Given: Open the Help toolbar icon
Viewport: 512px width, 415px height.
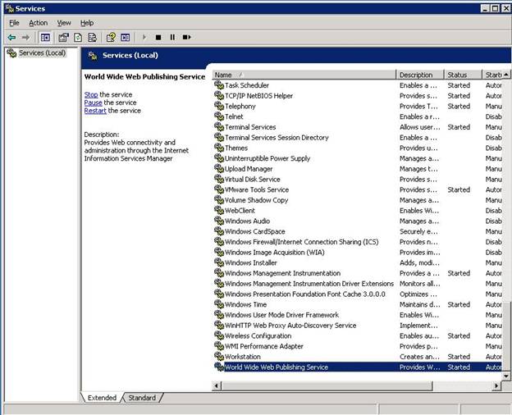Looking at the screenshot, I should (x=111, y=38).
